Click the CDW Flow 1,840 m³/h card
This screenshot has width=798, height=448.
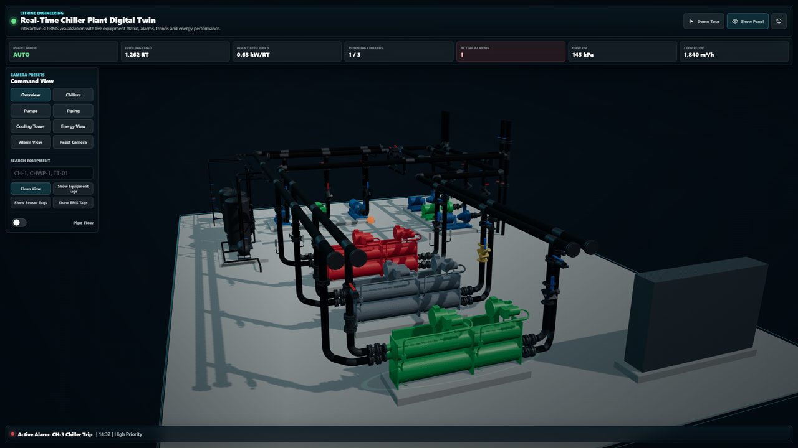(x=734, y=52)
